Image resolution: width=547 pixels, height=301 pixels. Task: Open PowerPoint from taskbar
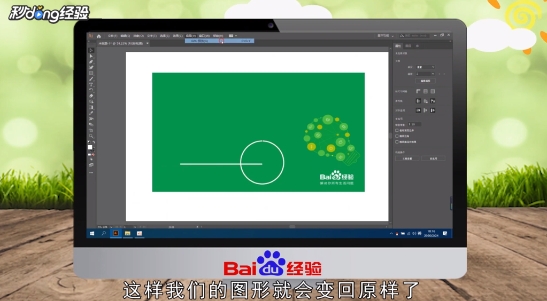[140, 233]
